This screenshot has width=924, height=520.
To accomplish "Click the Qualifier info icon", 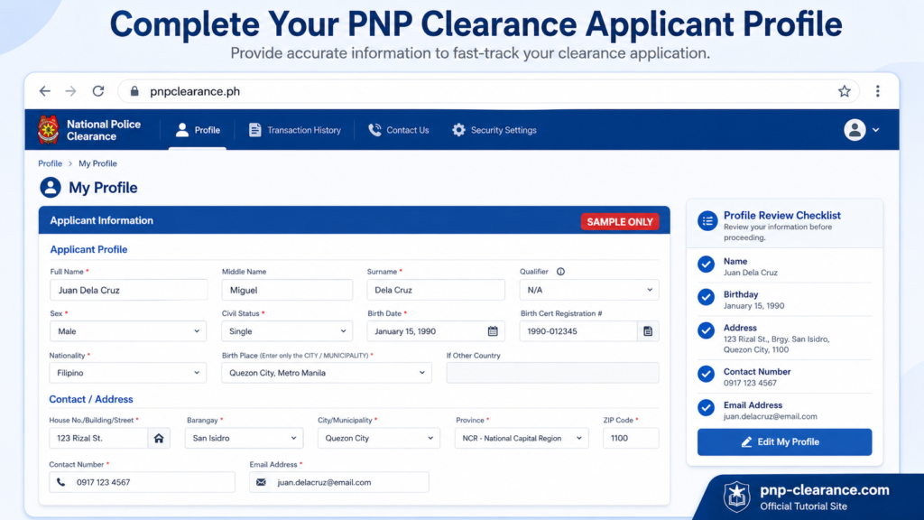I will 560,272.
